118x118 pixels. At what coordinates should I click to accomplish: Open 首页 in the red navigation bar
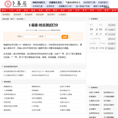pos(4,10)
